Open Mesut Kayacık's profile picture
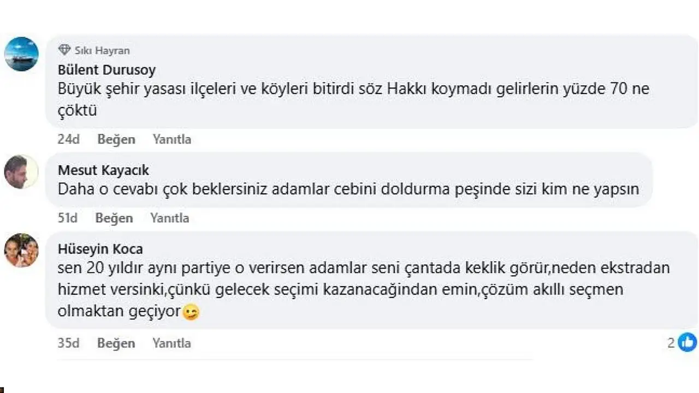The height and width of the screenshot is (393, 699). point(21,172)
